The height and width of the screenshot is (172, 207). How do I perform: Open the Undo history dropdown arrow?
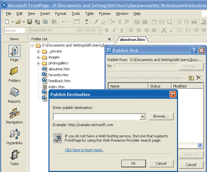point(69,22)
